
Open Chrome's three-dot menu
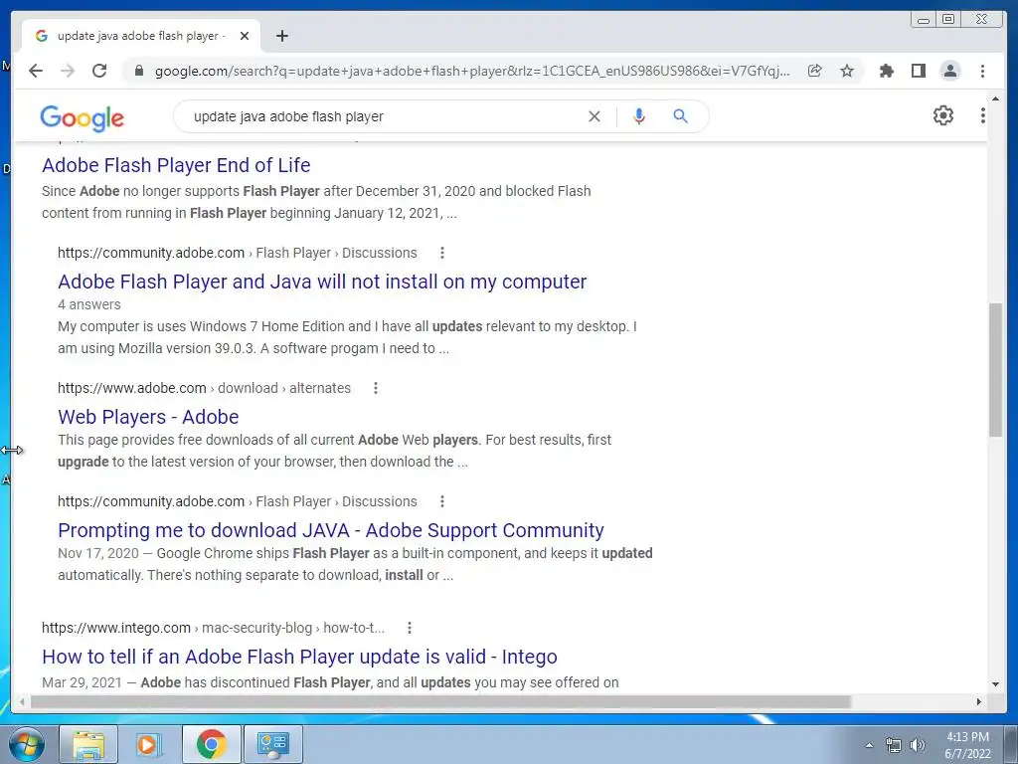tap(982, 71)
